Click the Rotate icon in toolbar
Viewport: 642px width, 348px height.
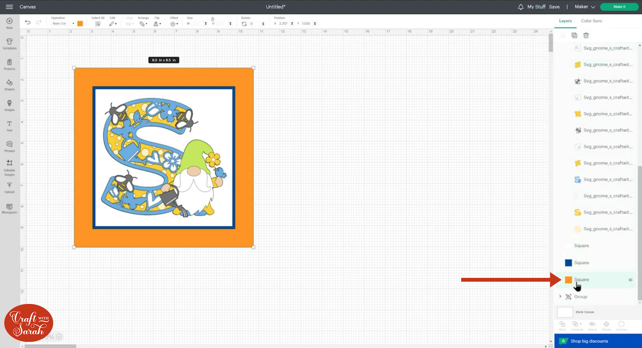244,24
